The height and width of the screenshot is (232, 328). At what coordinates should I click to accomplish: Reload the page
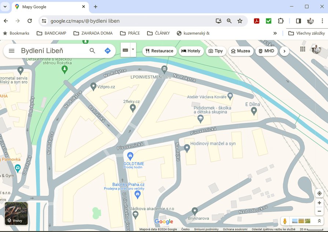30,21
